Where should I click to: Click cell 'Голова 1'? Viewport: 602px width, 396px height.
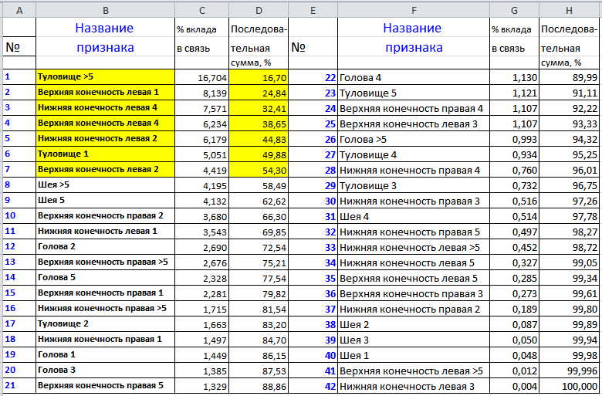pos(106,354)
